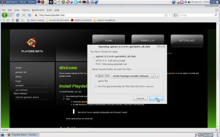The width and height of the screenshot is (220, 137).
Task: Open the History menu
Action: 25,10
